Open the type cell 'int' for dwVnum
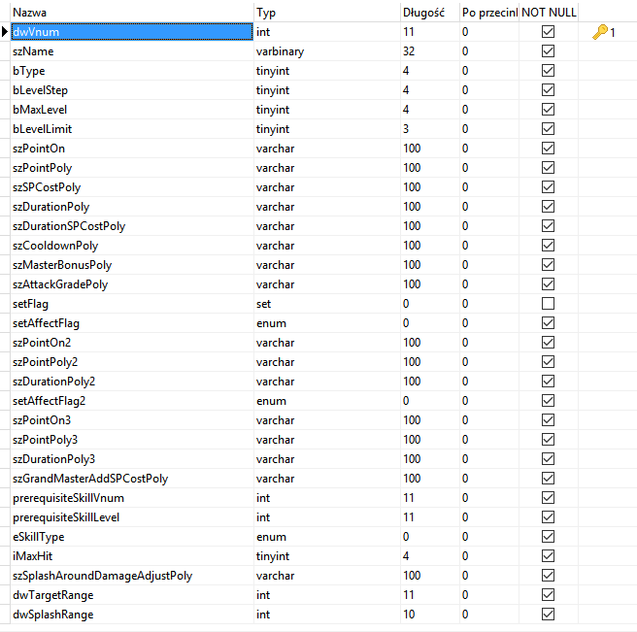 click(327, 32)
